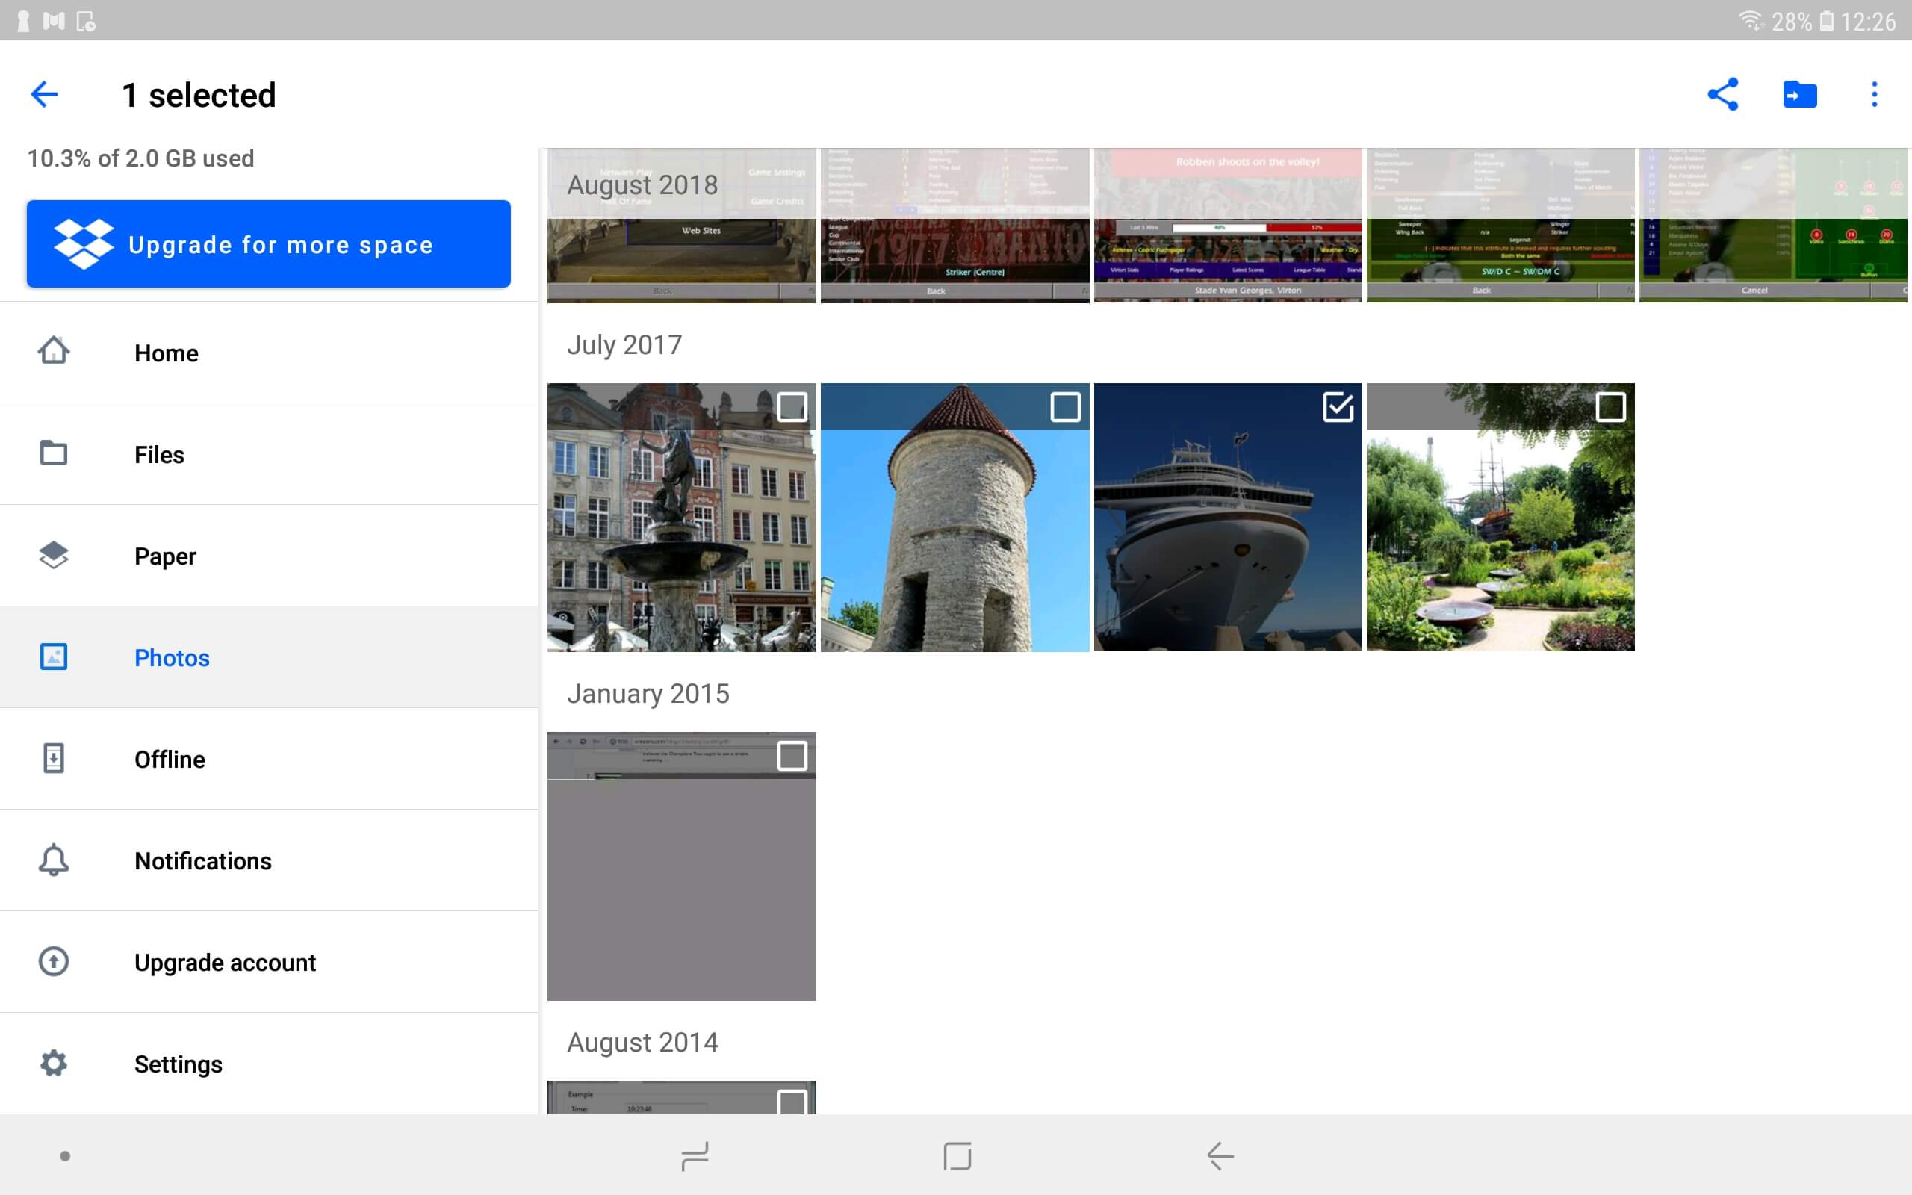Open Upgrade account in the sidebar
Screen dimensions: 1912x1195
tap(269, 962)
